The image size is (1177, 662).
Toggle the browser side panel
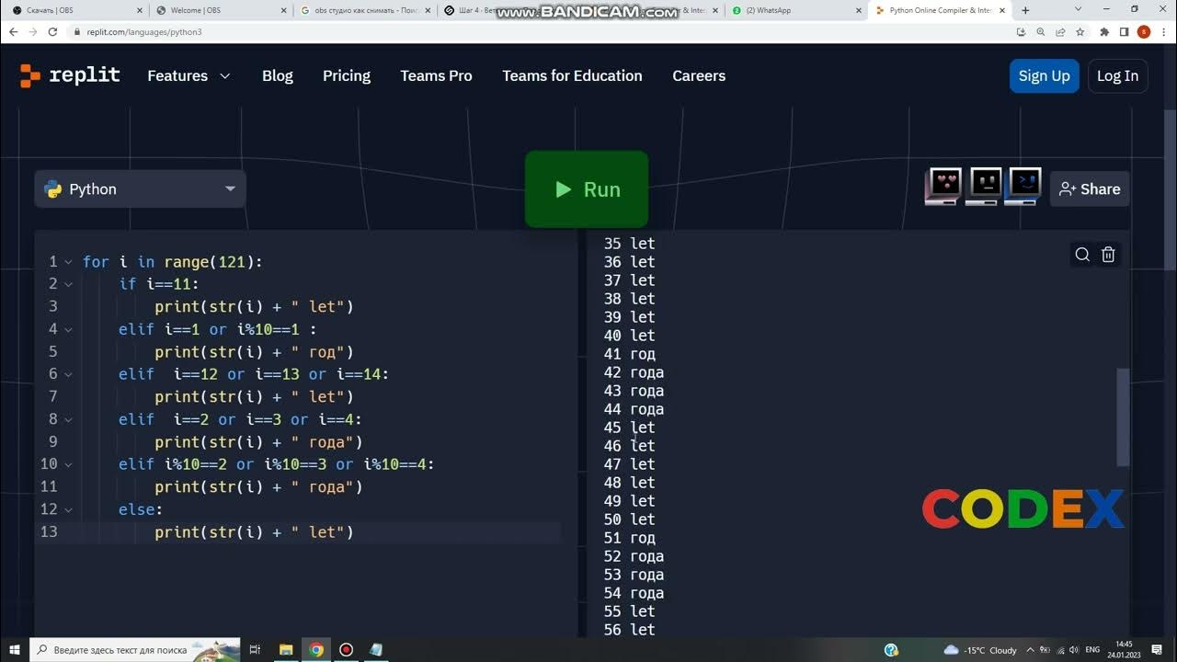pos(1124,31)
